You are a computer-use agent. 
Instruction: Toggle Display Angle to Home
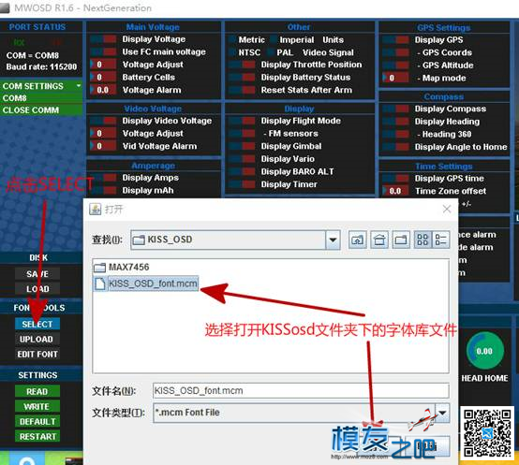(x=396, y=147)
